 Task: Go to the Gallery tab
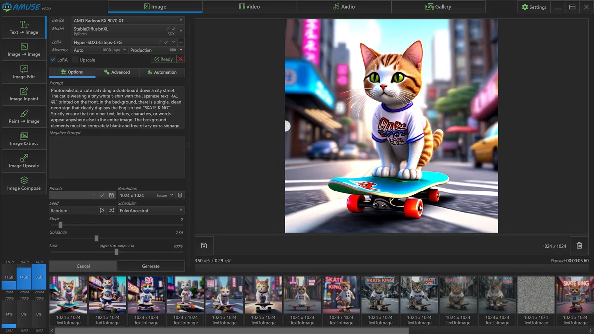click(438, 7)
